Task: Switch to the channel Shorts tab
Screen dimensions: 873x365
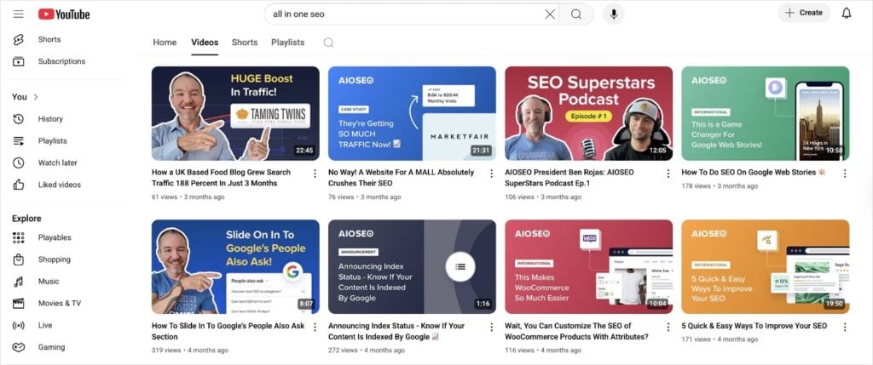Action: point(245,43)
